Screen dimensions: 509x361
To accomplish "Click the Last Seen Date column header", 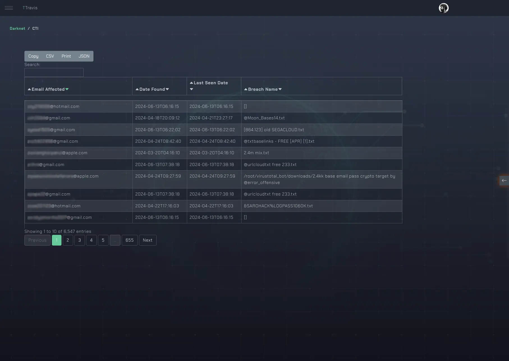I will (x=214, y=86).
